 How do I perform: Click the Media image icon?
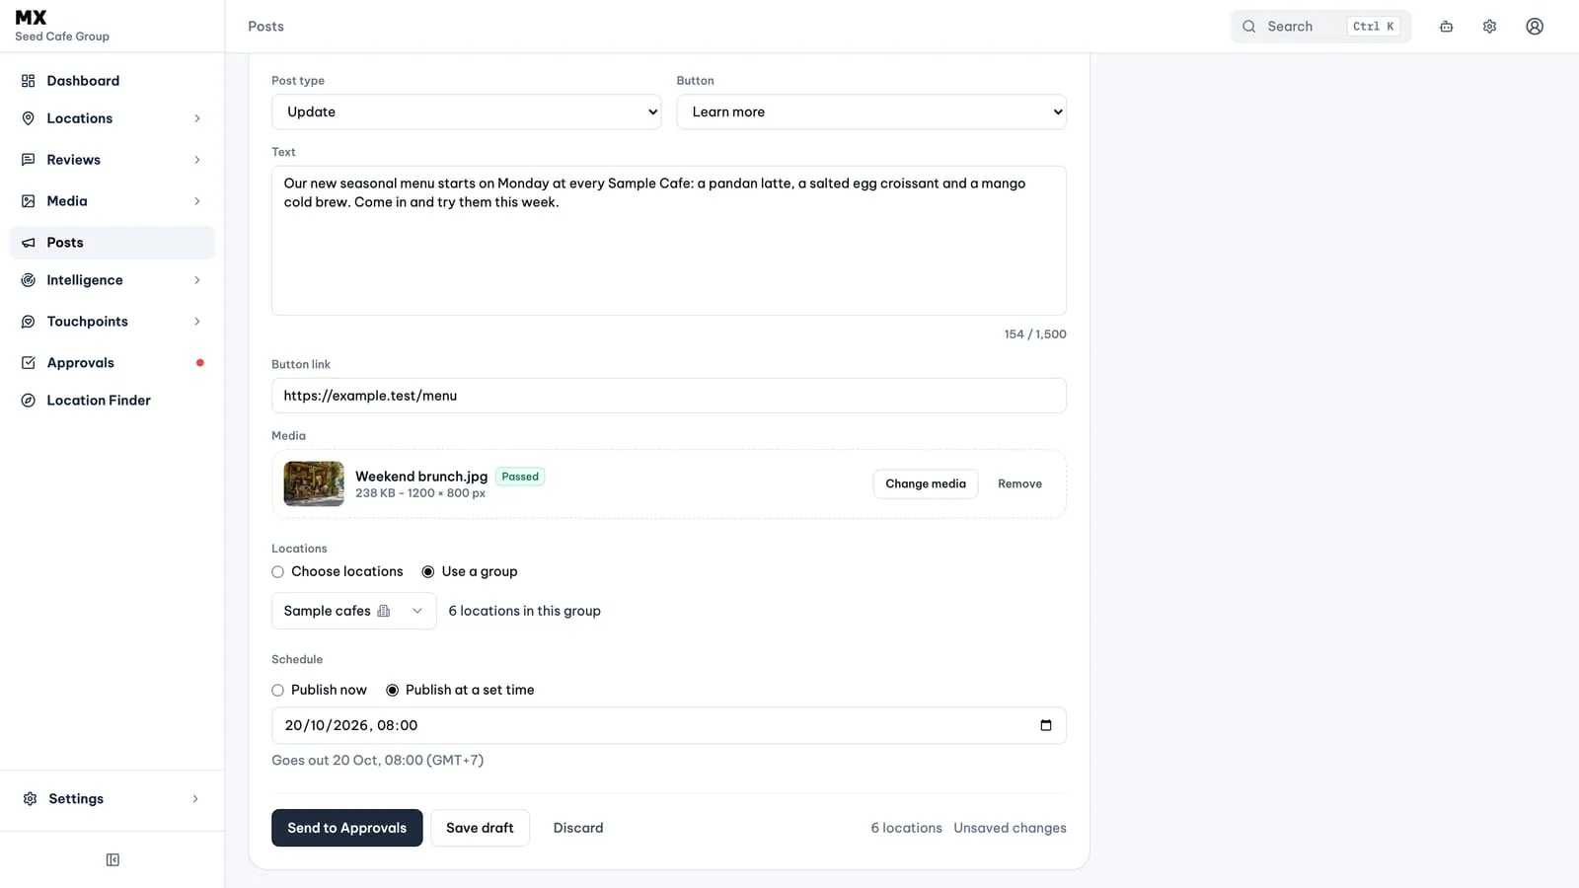pos(29,201)
